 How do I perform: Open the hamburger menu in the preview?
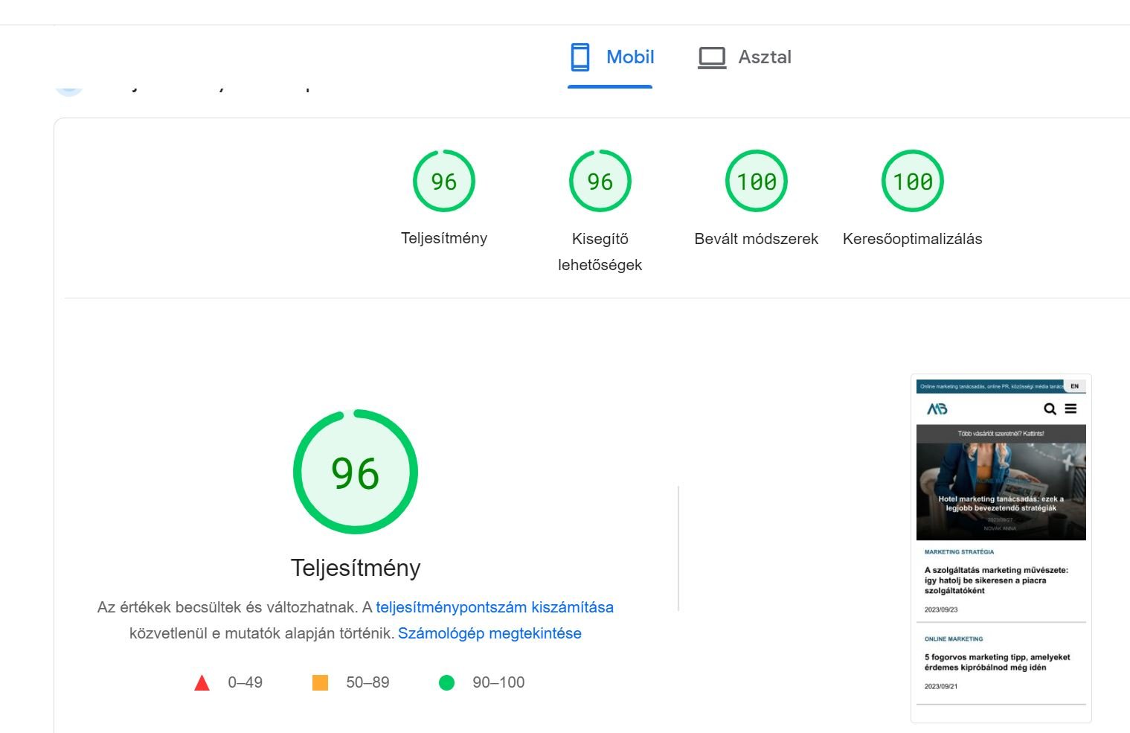tap(1070, 409)
